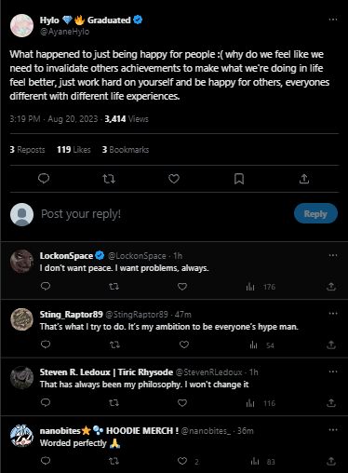This screenshot has height=473, width=348.
Task: Reply to Sting_Raptor89's comment
Action: point(46,345)
